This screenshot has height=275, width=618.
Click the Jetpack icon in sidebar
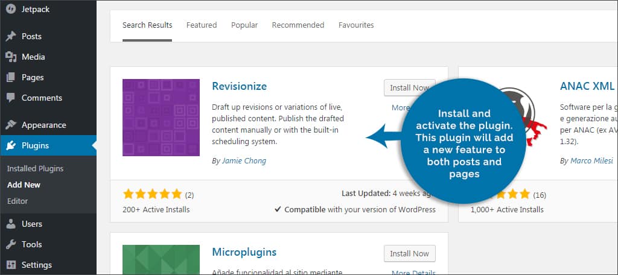[11, 9]
